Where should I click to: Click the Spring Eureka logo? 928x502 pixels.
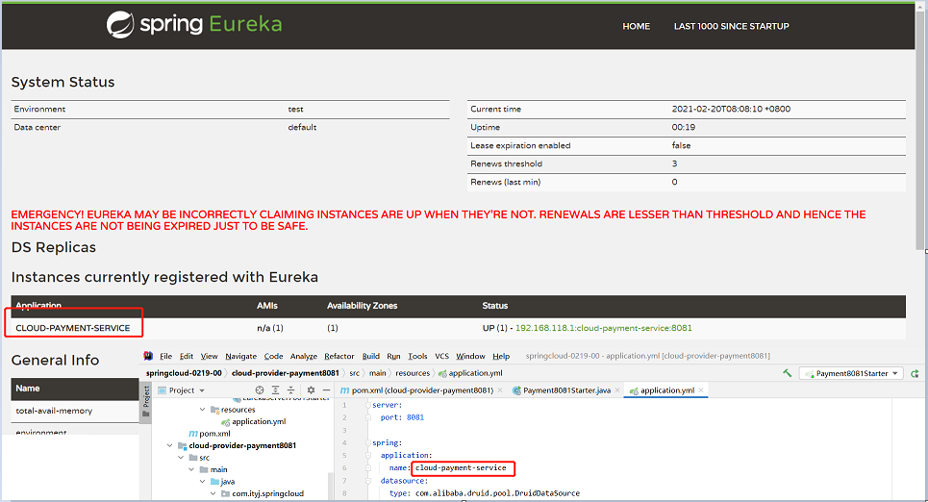click(x=194, y=25)
